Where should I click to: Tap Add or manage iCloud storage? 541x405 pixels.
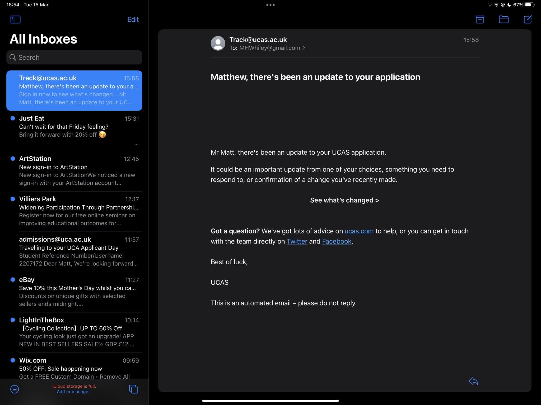(x=74, y=392)
